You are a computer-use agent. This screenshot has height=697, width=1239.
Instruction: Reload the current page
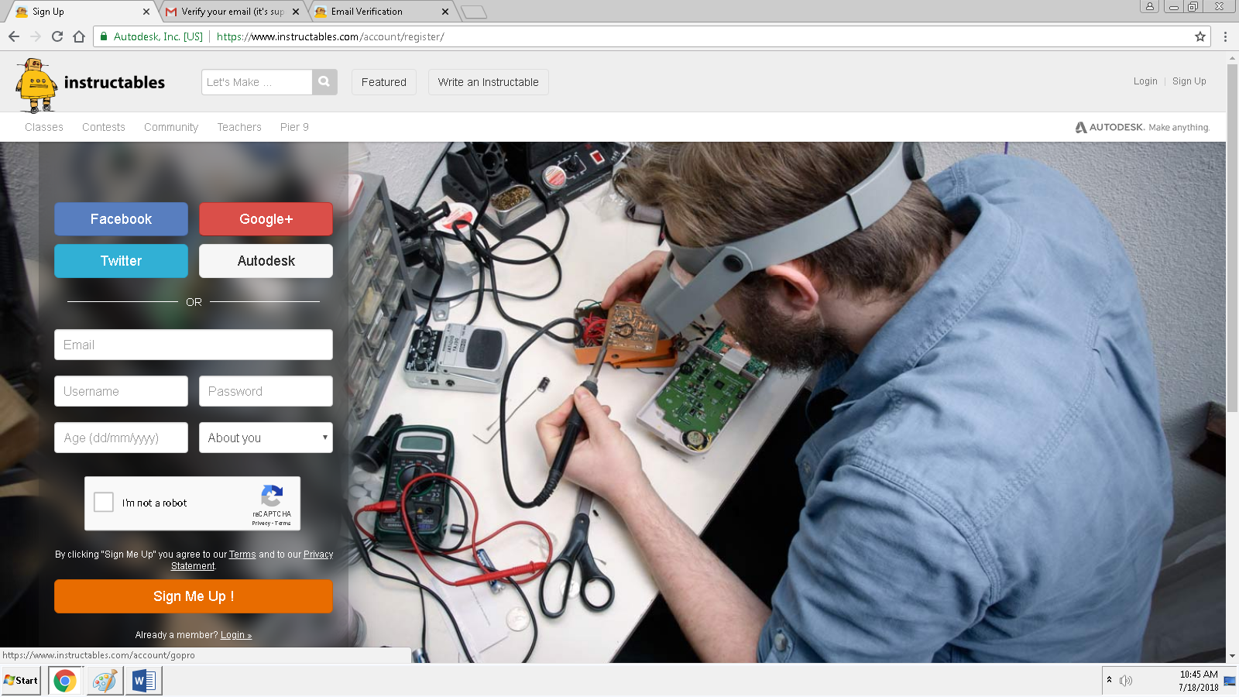(x=57, y=36)
